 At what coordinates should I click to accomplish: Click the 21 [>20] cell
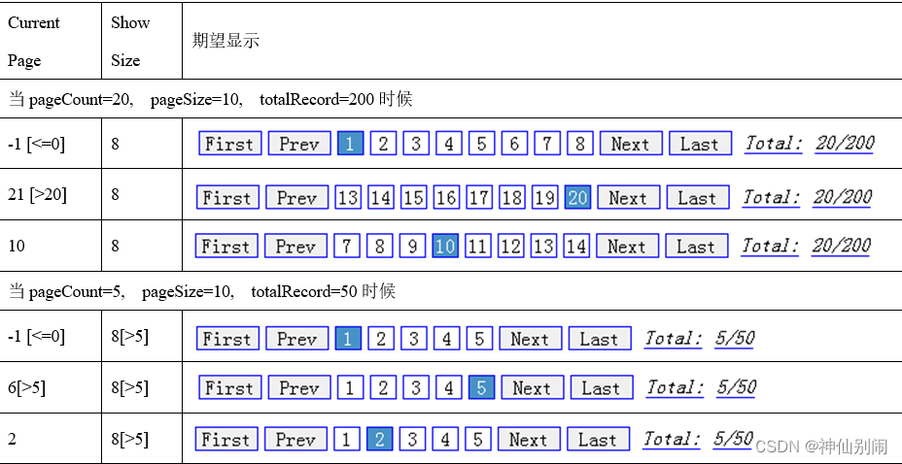[51, 195]
